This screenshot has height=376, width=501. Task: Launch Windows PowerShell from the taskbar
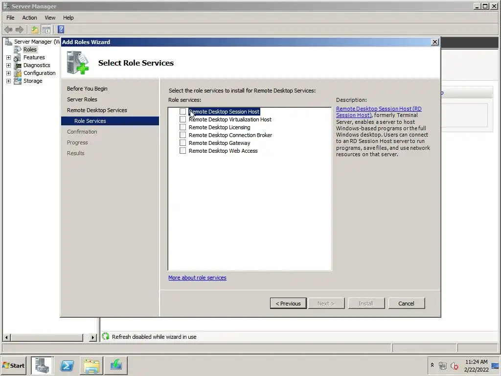coord(67,365)
